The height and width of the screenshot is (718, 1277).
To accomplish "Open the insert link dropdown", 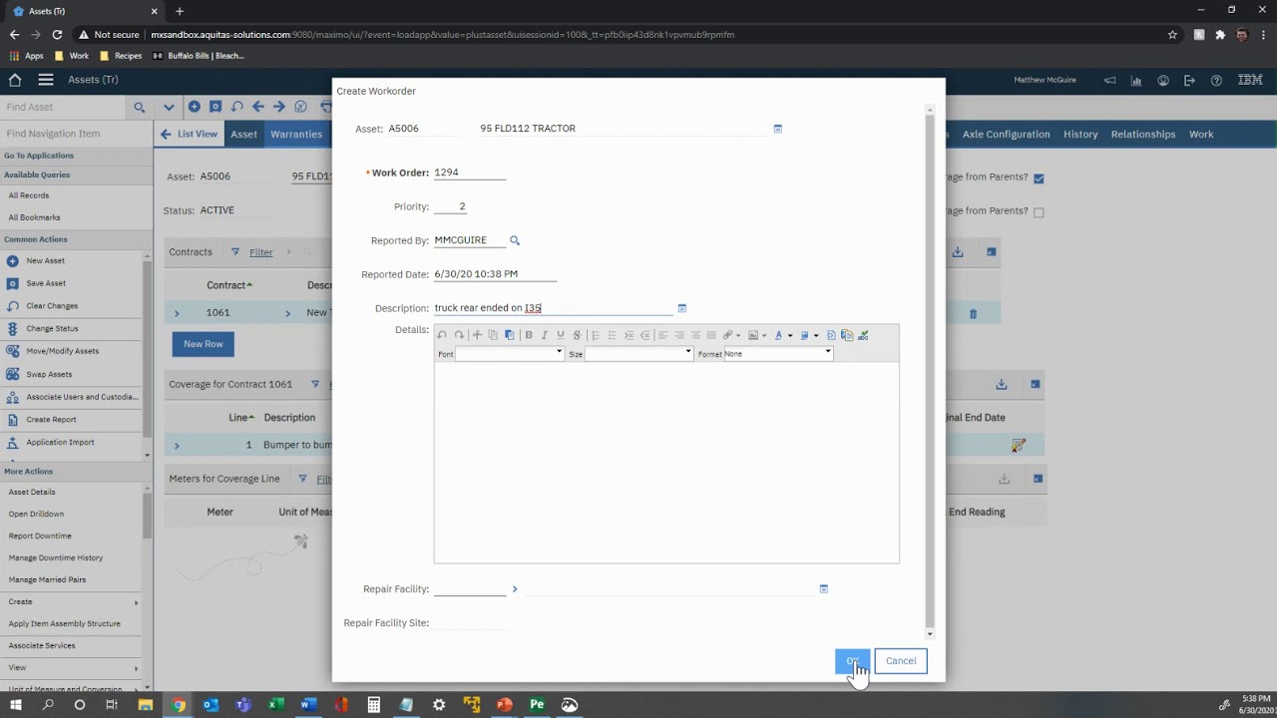I will pos(738,335).
